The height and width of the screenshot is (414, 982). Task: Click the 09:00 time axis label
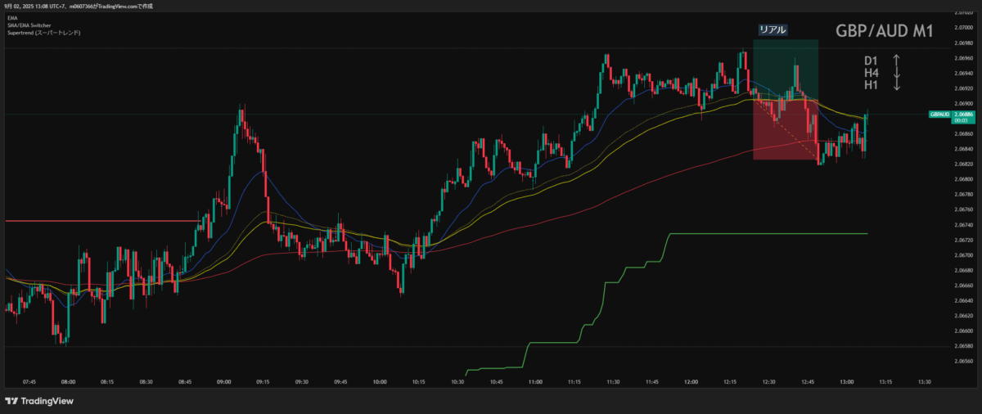(x=224, y=381)
